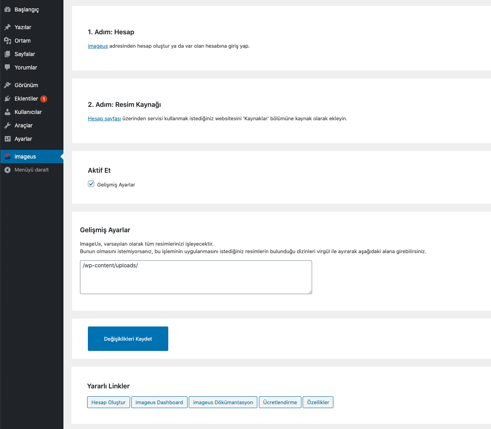Focus the /wp-content/uploads/ directories textarea
Viewport: 491px width, 429px height.
pyautogui.click(x=196, y=277)
